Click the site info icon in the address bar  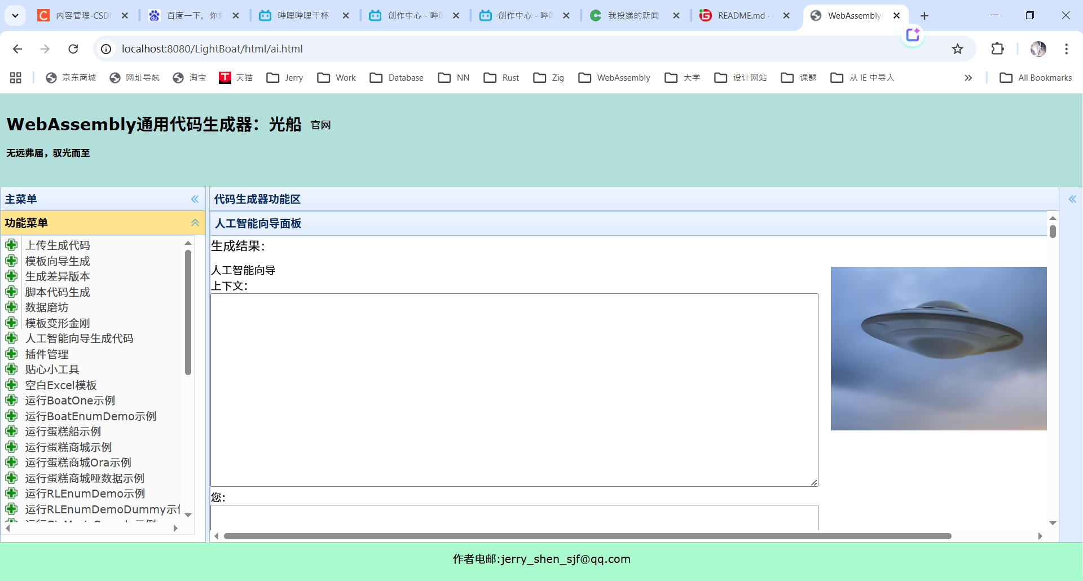click(x=106, y=49)
